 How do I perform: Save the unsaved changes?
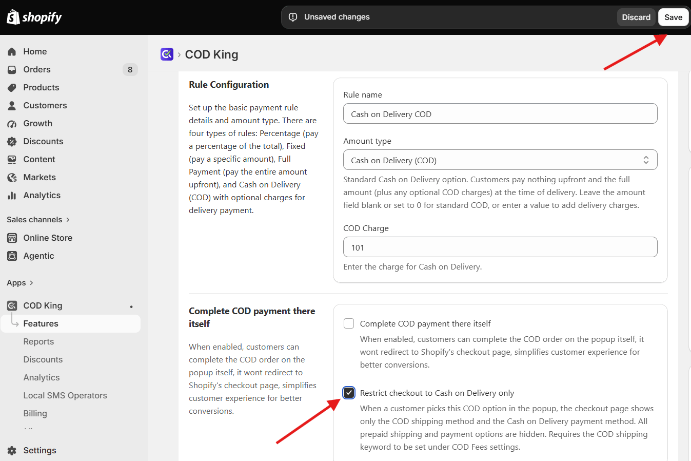(673, 17)
